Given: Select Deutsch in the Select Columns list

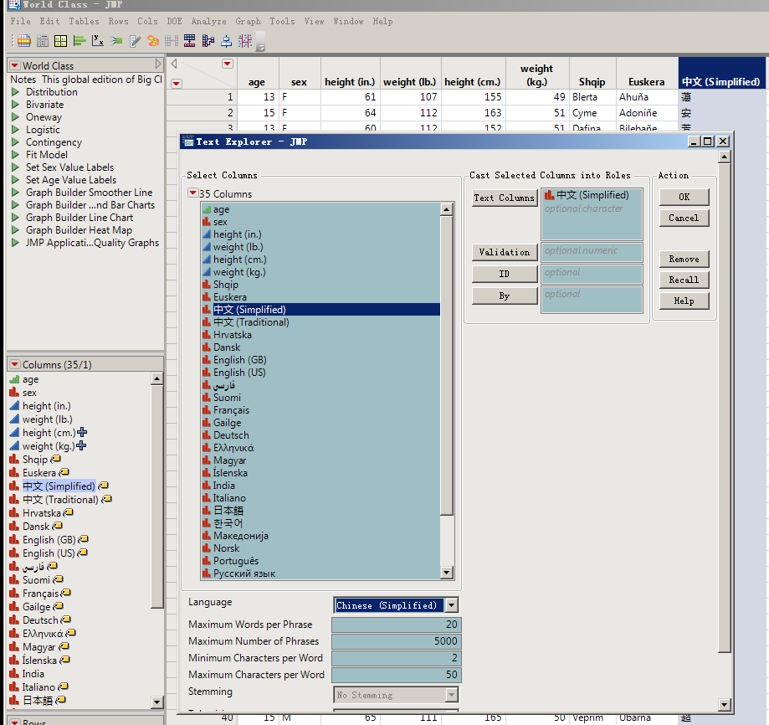Looking at the screenshot, I should coord(231,435).
